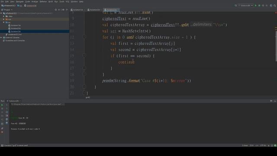
Task: Click fold marker on if line 15
Action: click(84, 55)
